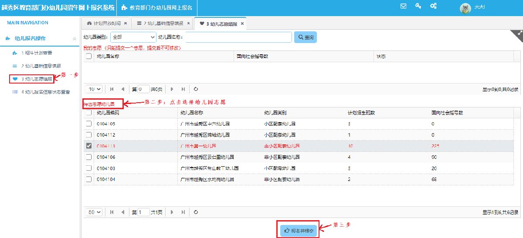Click the 幼儿园名称 text input field
This screenshot has height=238, width=523.
(239, 37)
